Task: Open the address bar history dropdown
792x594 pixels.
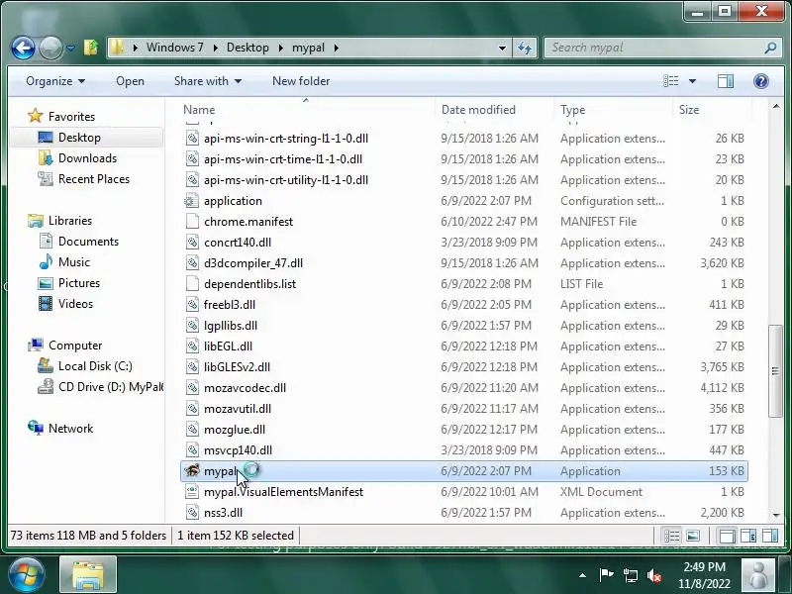Action: [x=502, y=48]
